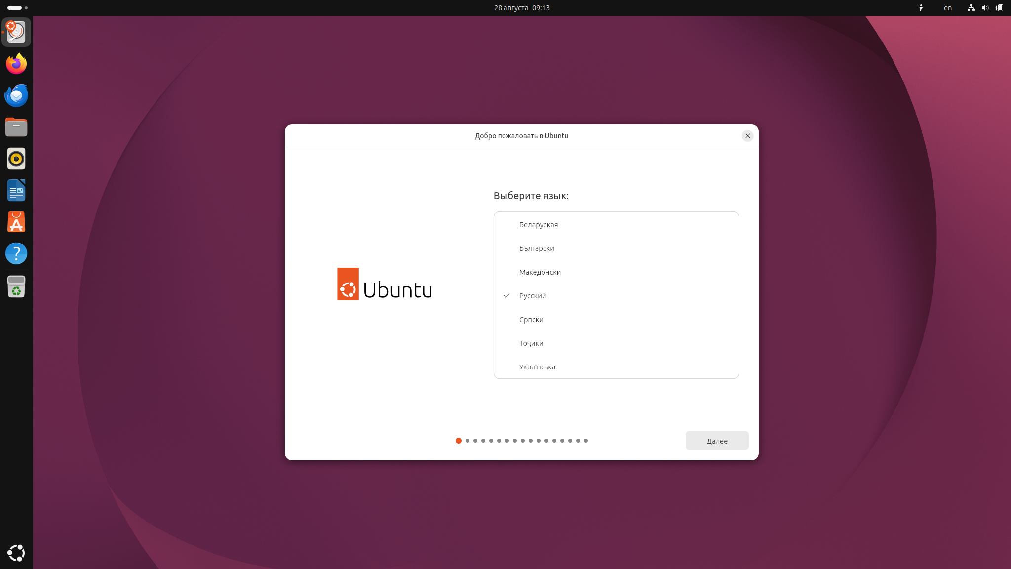Select Українська language
1011x569 pixels.
point(616,367)
